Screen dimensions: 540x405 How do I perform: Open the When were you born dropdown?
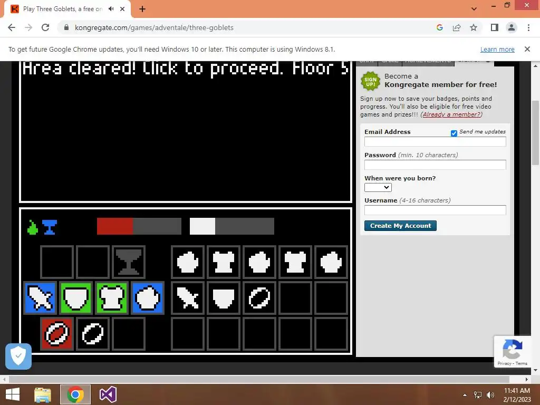coord(378,187)
